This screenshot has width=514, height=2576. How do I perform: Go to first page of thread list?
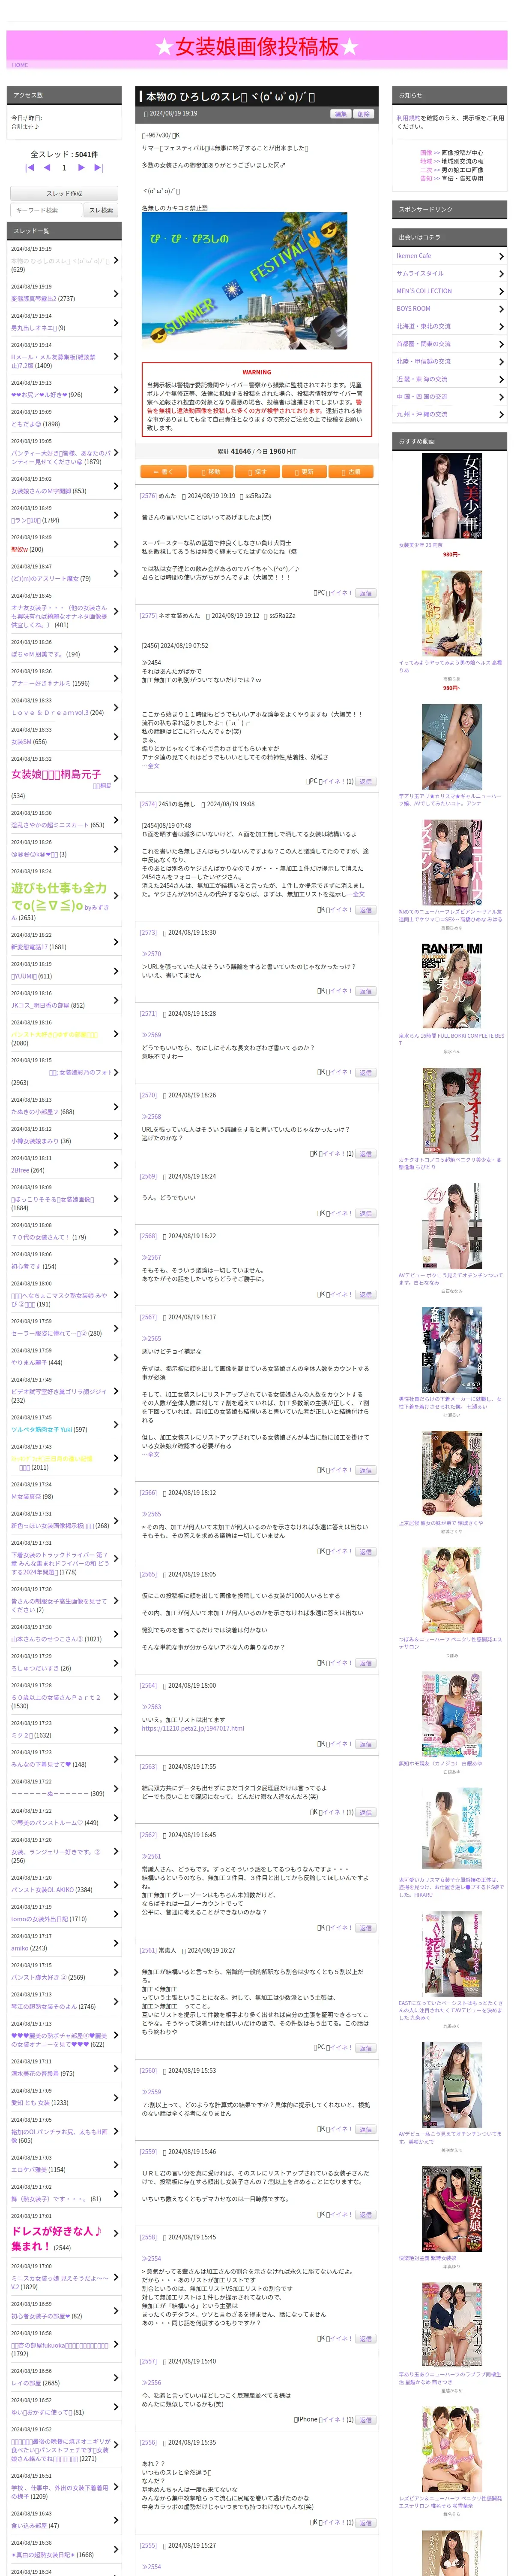coord(30,168)
